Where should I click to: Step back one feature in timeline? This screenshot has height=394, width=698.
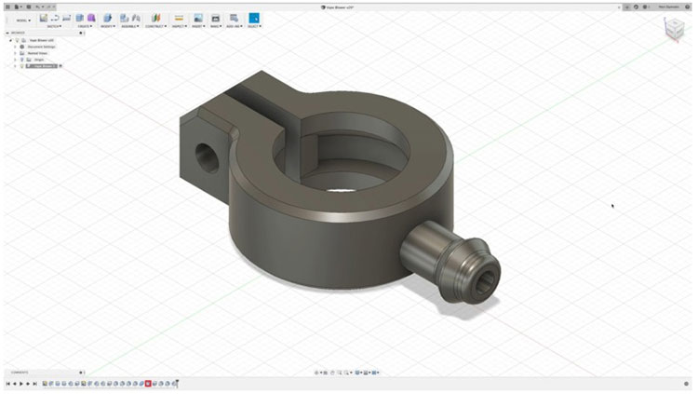pyautogui.click(x=15, y=384)
